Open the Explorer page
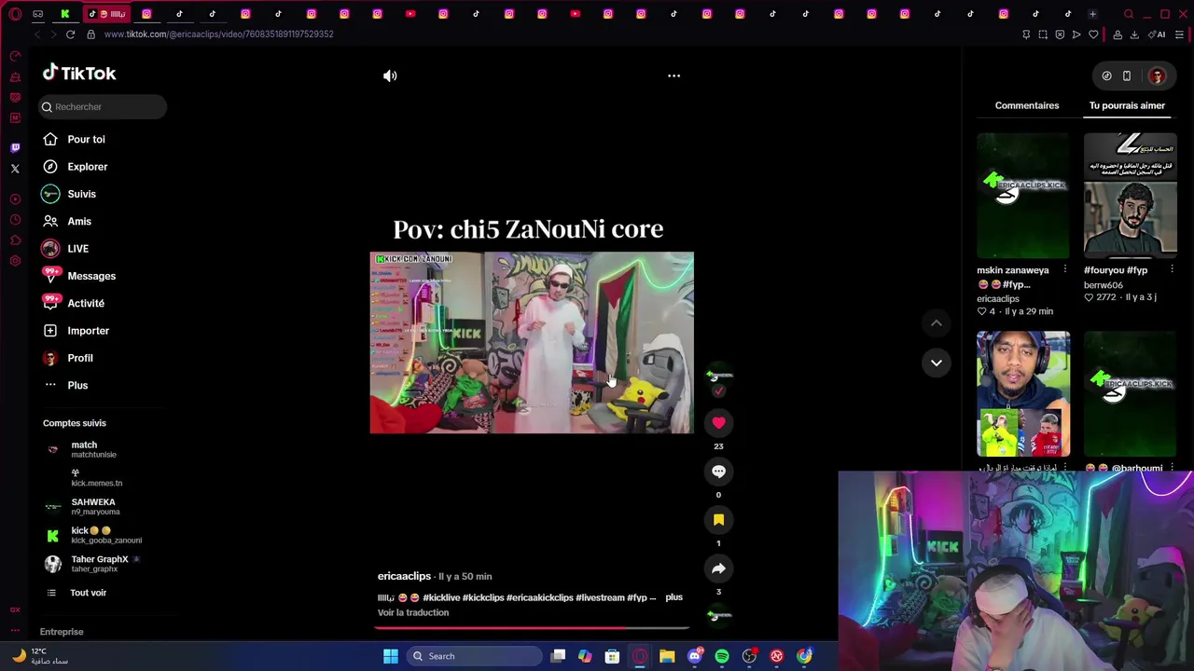This screenshot has height=671, width=1194. click(75, 167)
